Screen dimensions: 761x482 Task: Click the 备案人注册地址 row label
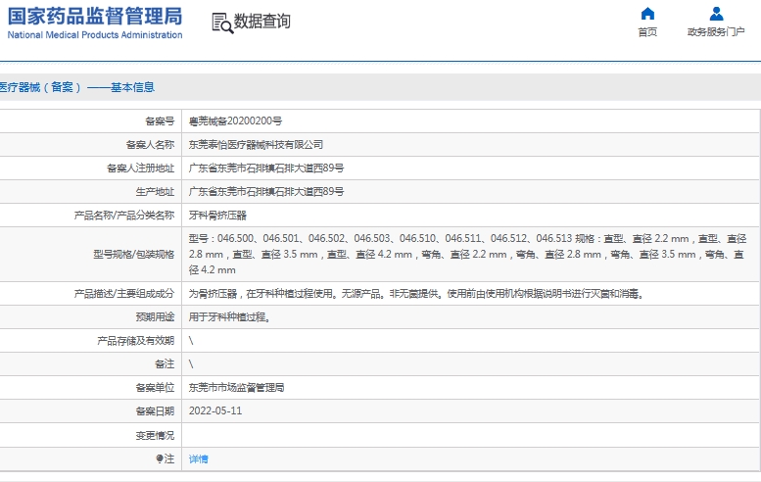click(140, 168)
